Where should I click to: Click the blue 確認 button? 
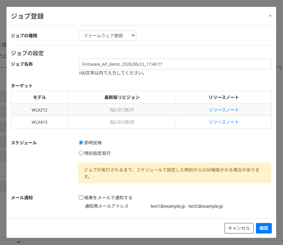click(x=264, y=228)
